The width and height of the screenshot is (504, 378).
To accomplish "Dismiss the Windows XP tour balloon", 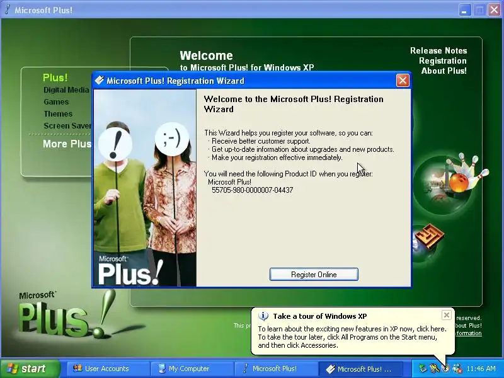I will (447, 315).
